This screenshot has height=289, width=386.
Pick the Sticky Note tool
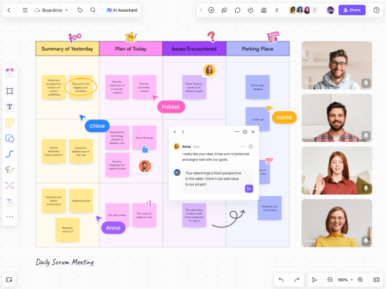(10, 122)
